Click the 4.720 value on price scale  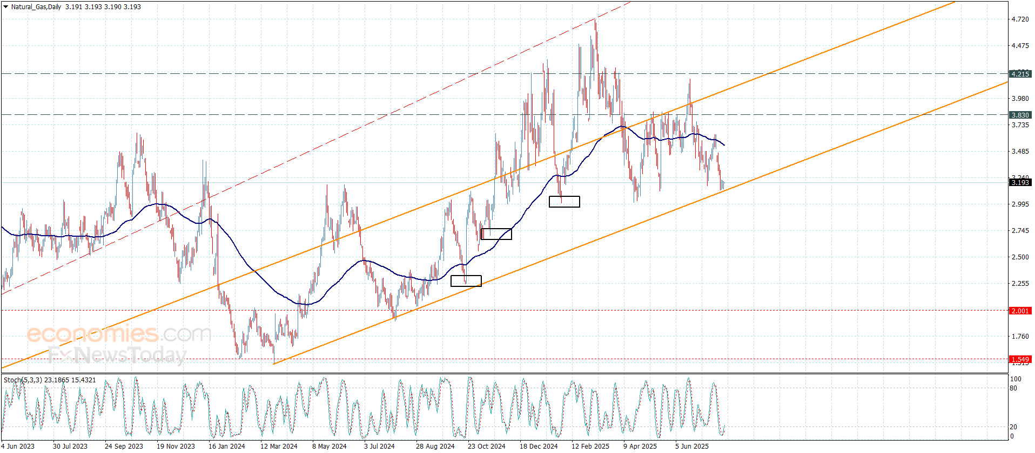pos(1020,19)
